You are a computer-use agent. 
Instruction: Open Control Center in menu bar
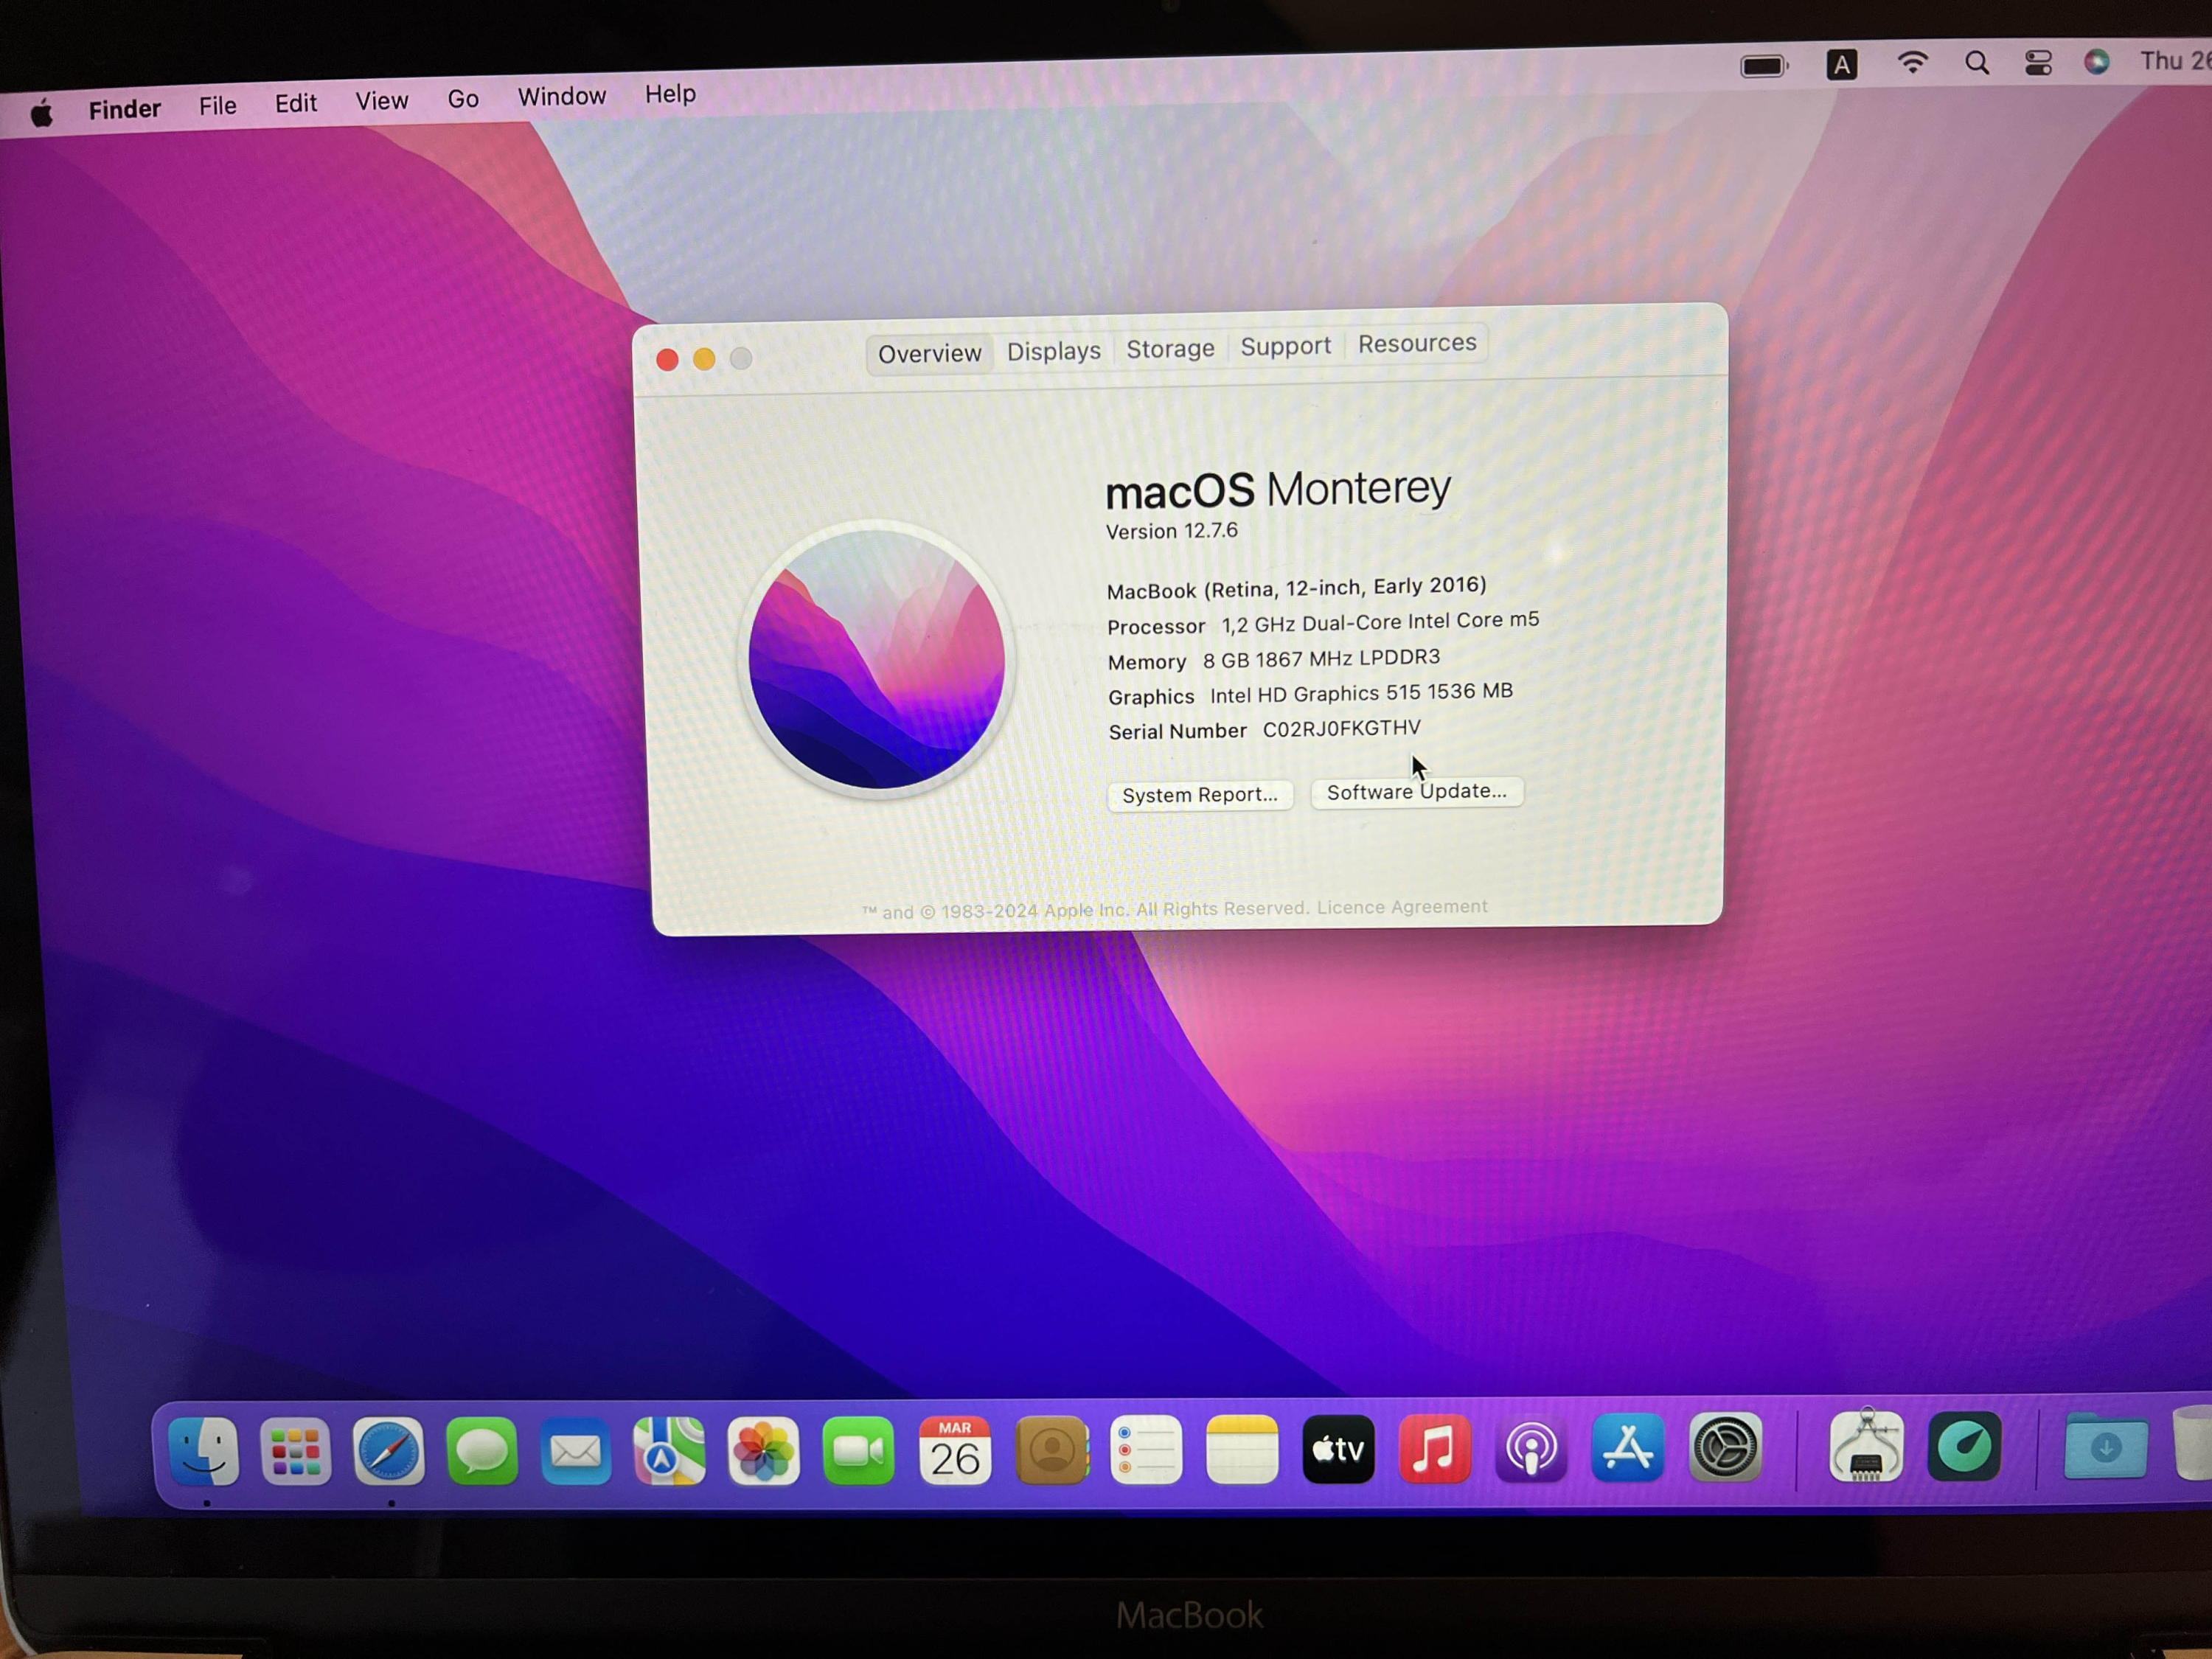tap(2038, 63)
